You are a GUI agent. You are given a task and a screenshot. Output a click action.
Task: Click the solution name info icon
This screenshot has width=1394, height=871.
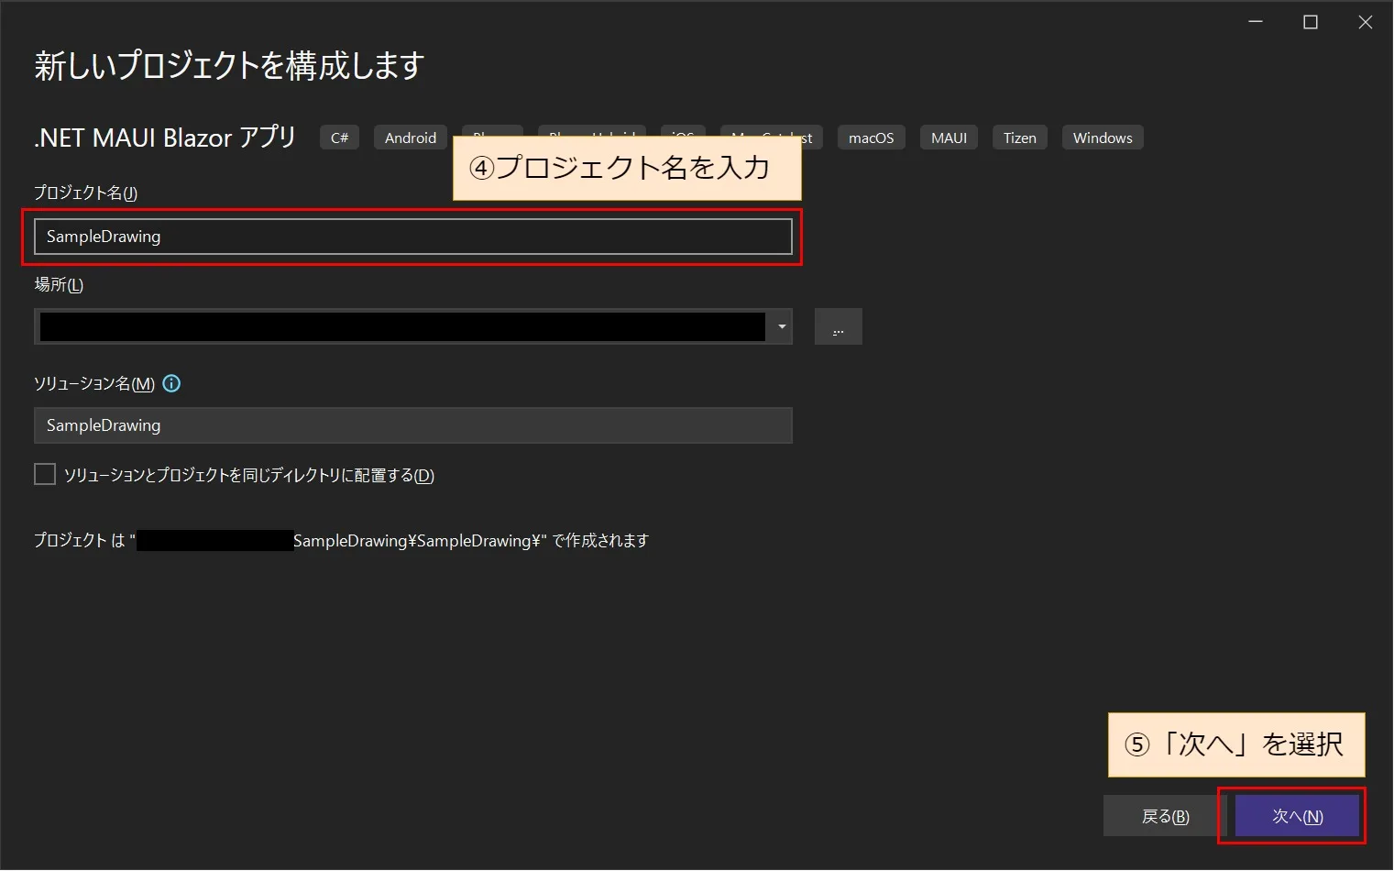point(171,384)
